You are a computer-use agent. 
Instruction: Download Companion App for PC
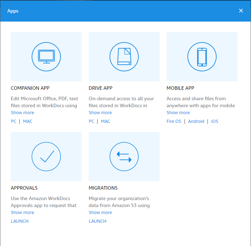tap(14, 121)
